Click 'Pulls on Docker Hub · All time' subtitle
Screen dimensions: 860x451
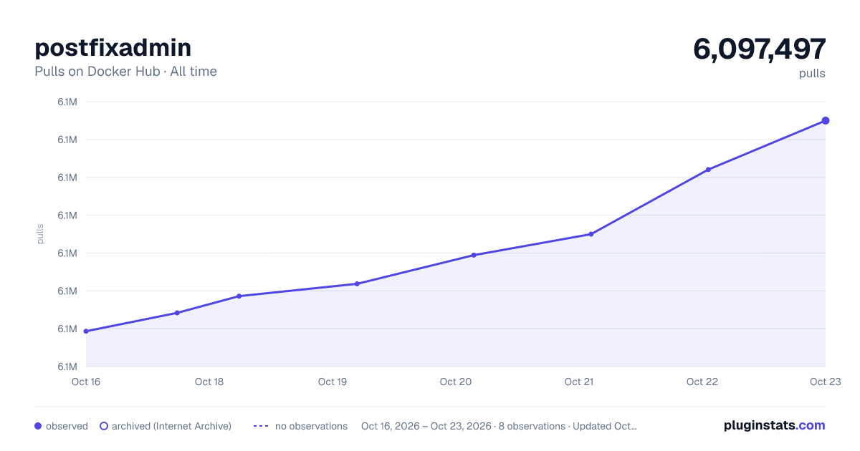(125, 72)
